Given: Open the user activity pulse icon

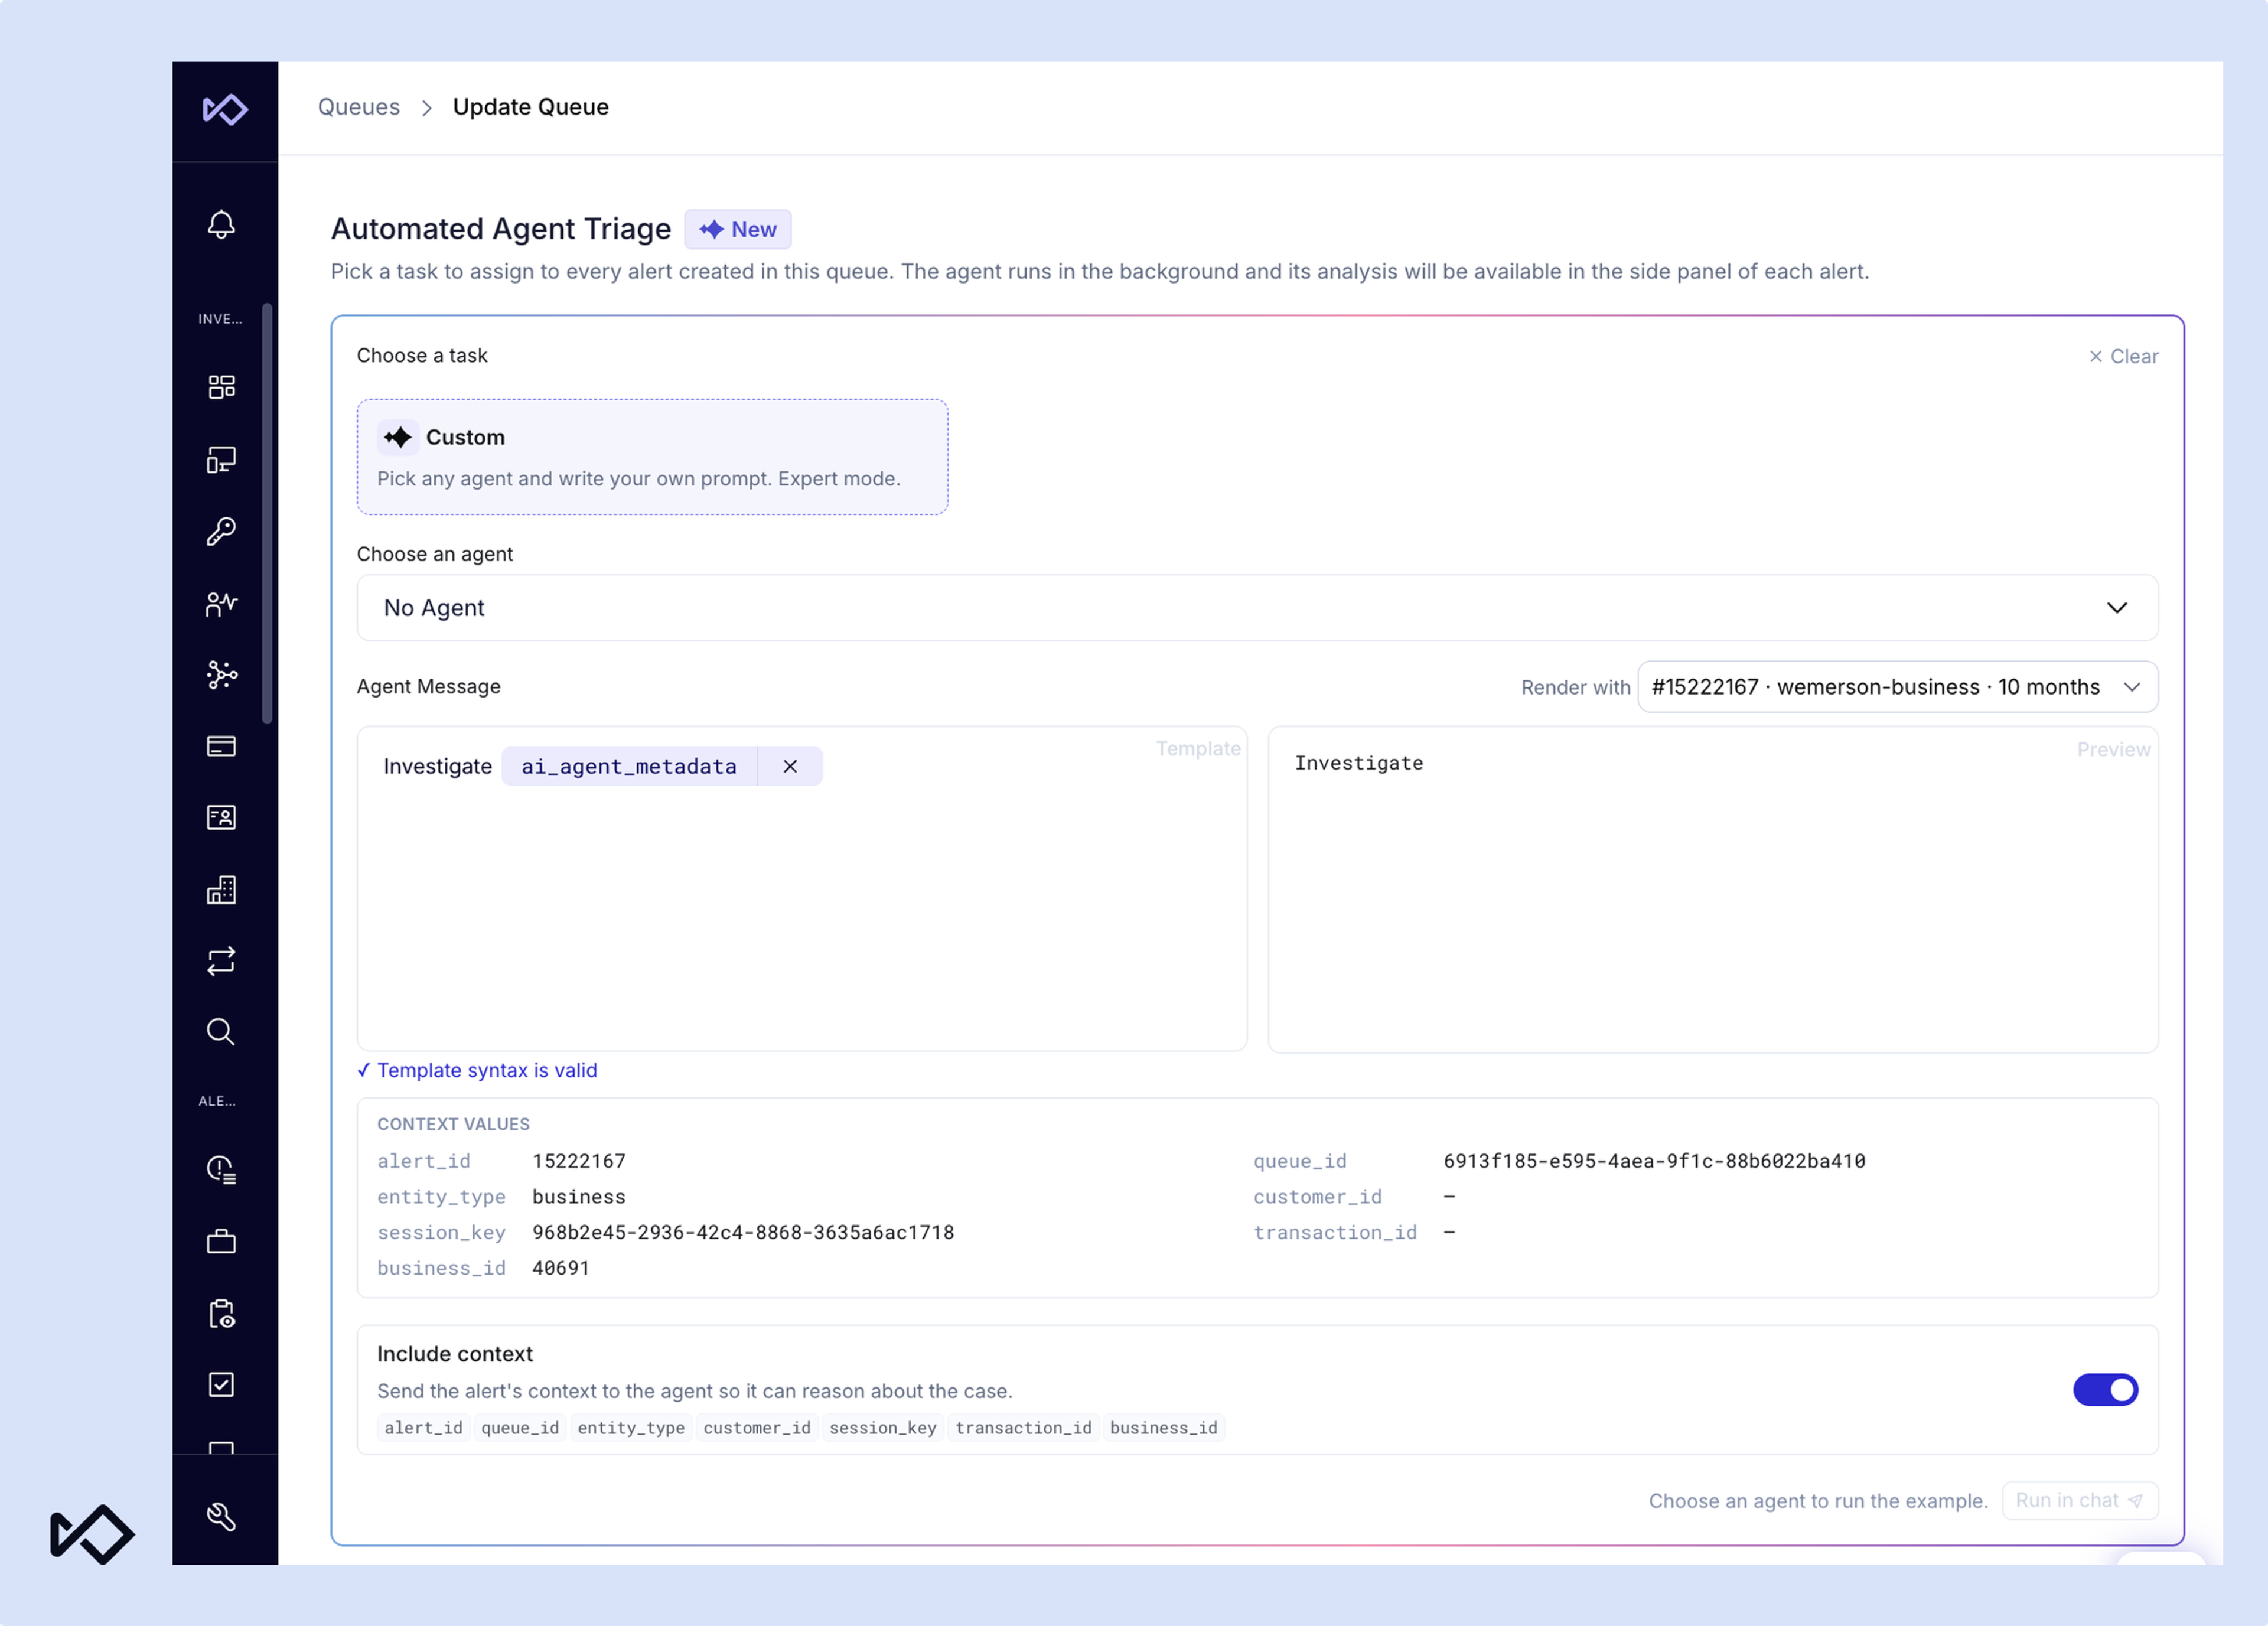Looking at the screenshot, I should [221, 603].
